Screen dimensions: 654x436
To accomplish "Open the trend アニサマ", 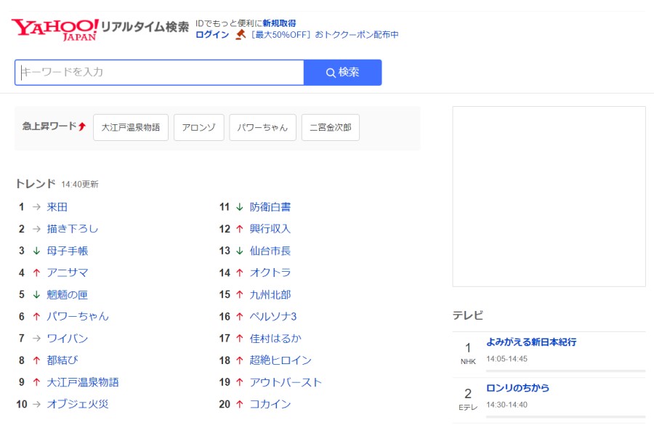I will [68, 272].
